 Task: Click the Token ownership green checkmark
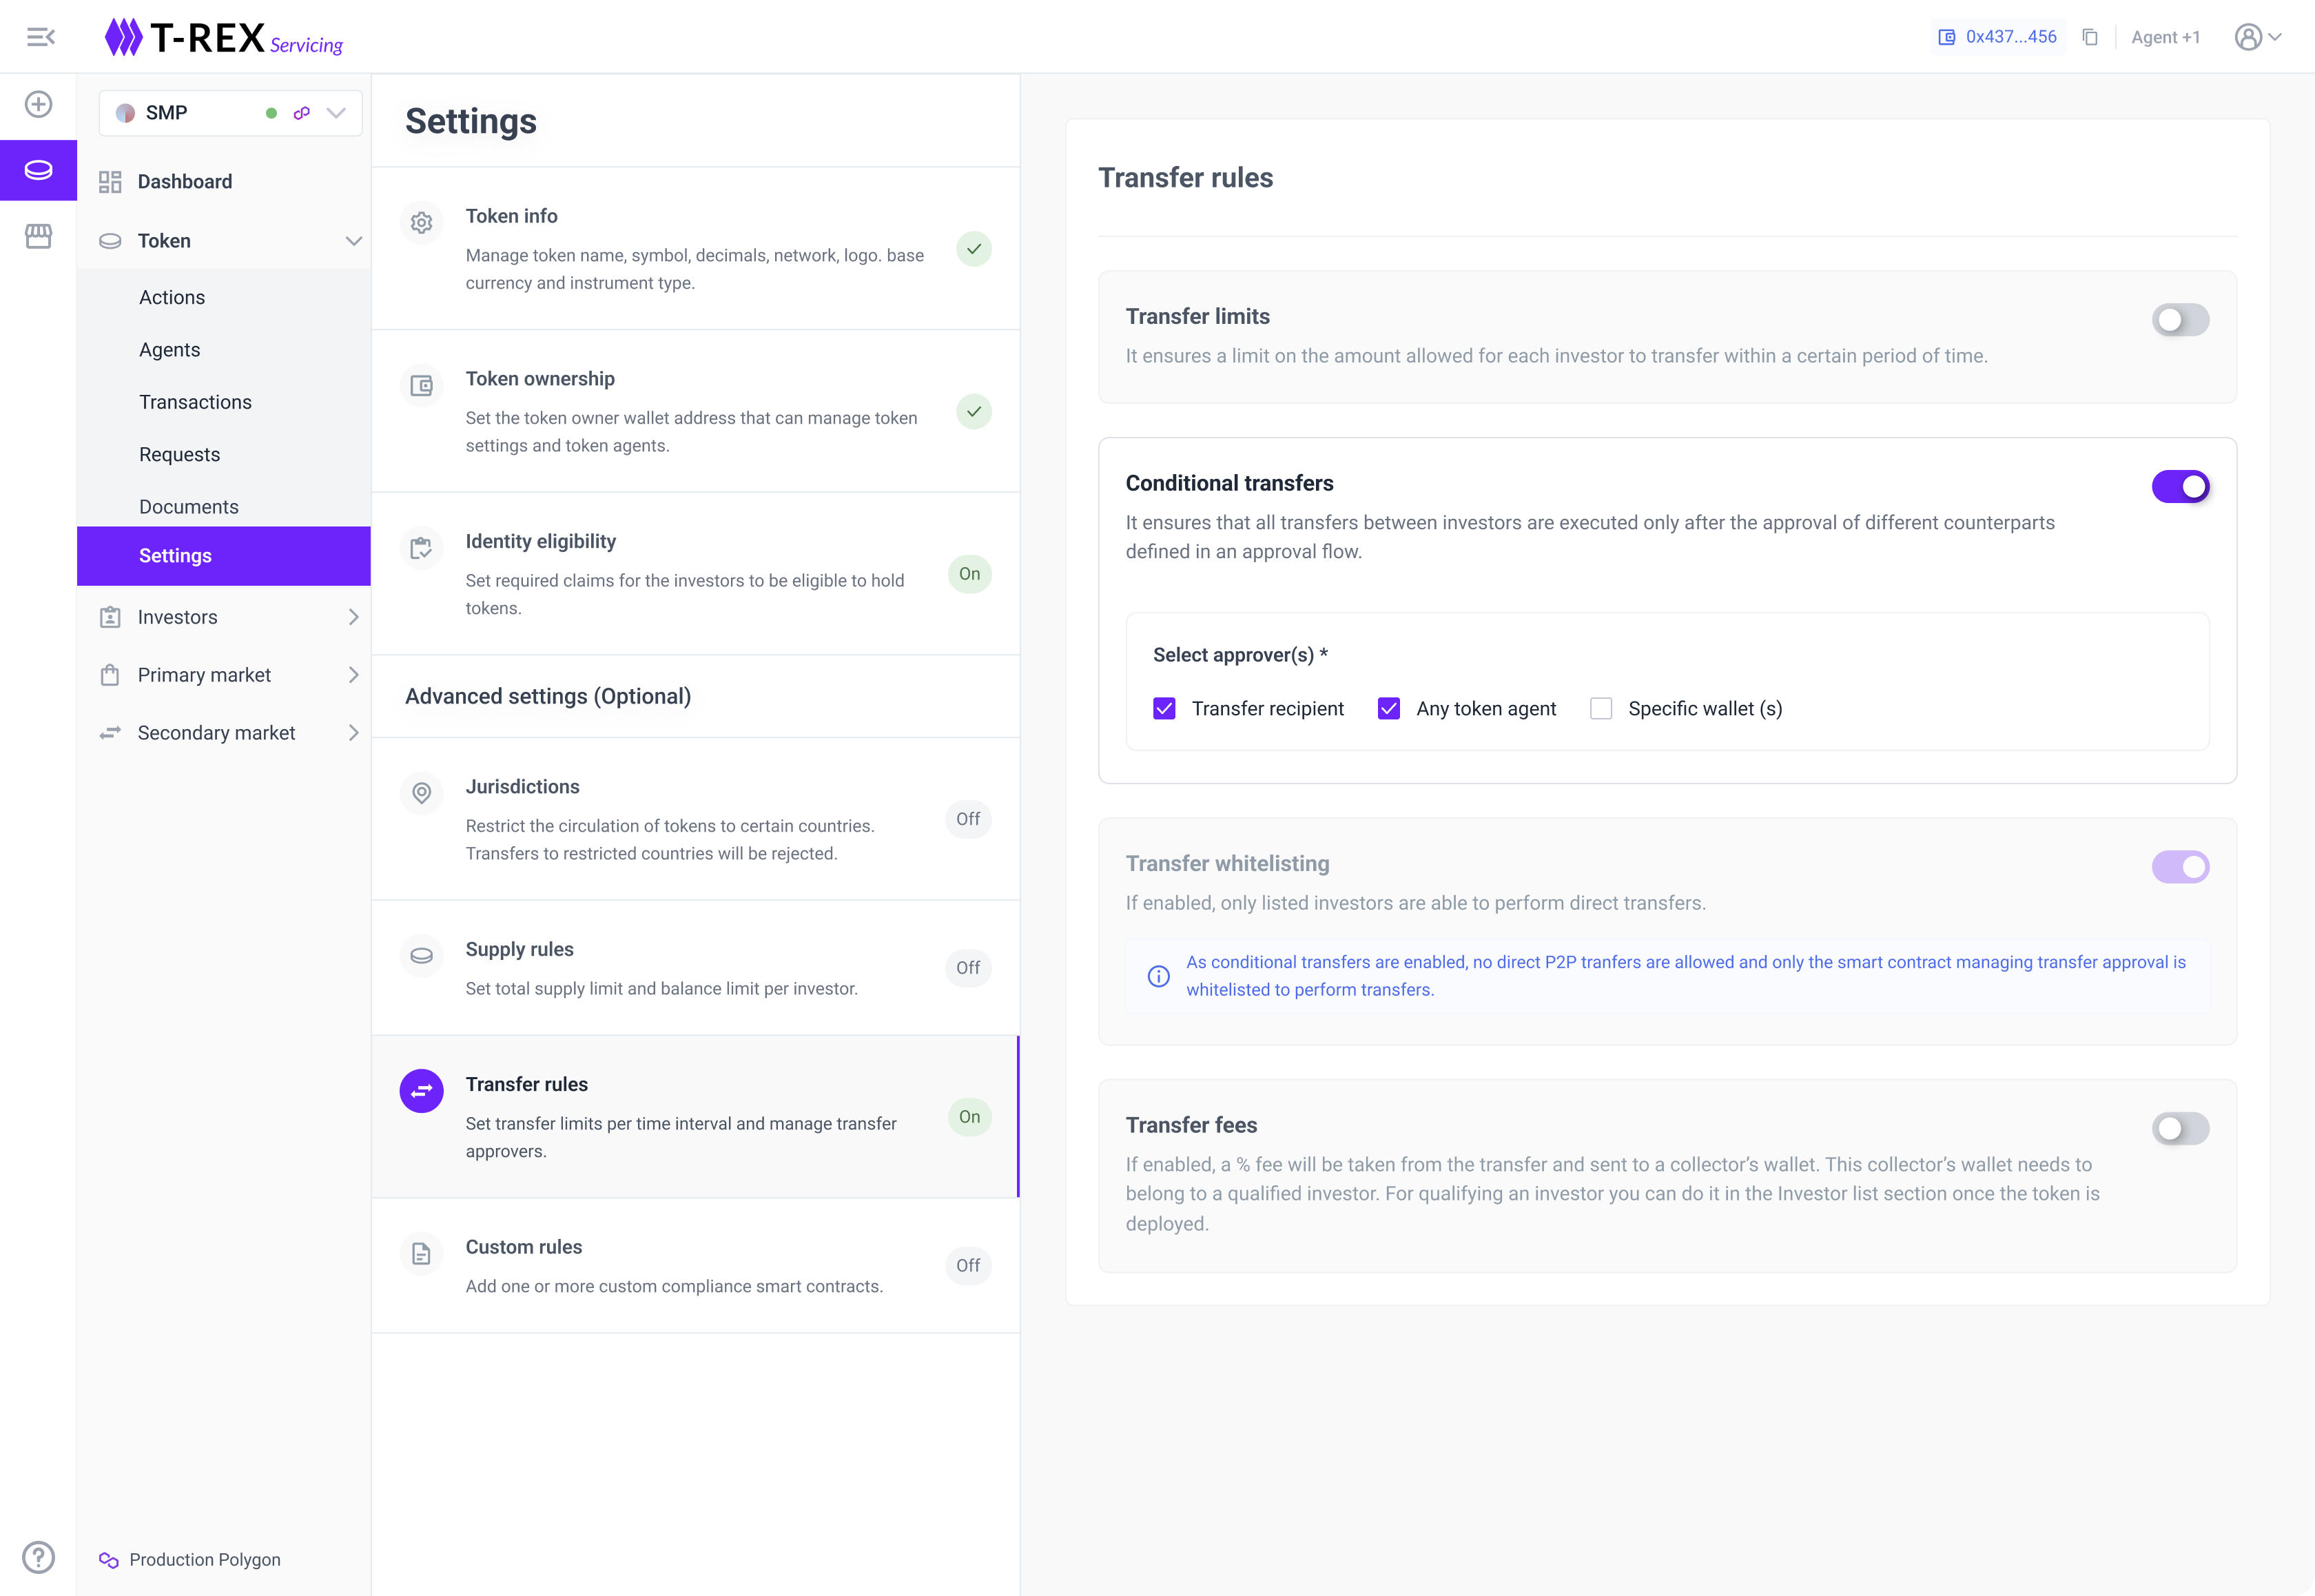click(x=974, y=411)
